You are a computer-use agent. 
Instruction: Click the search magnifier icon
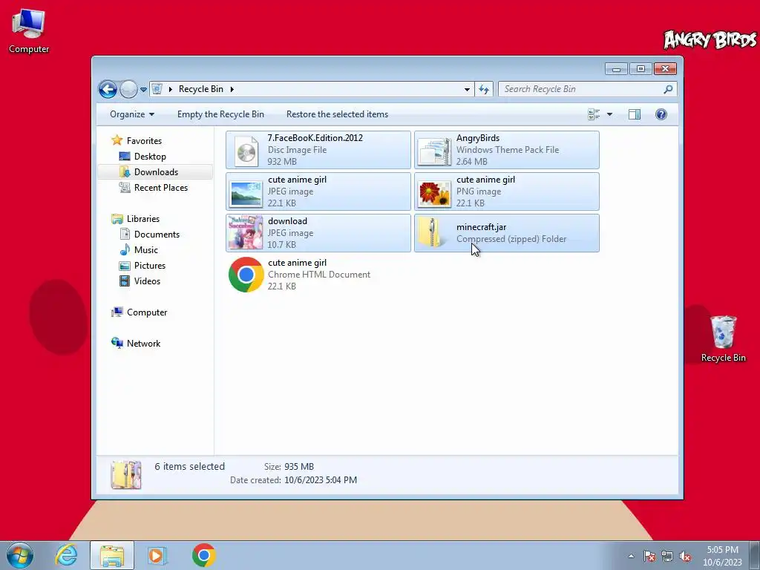[669, 89]
